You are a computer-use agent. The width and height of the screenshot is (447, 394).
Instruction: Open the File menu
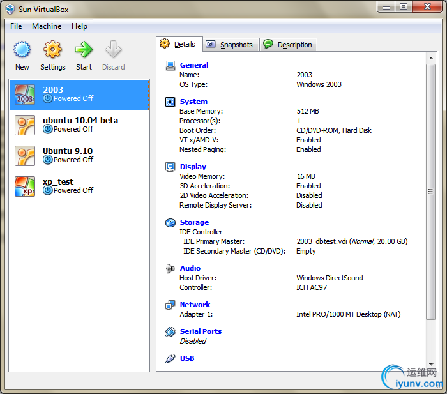pos(16,26)
